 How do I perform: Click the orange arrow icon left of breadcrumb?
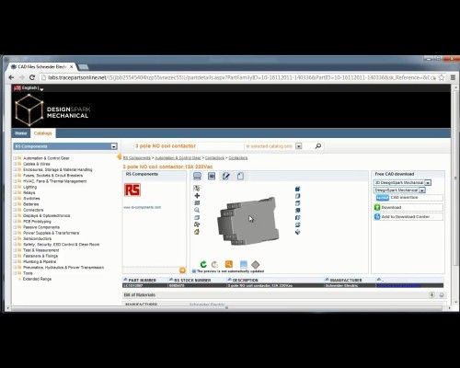click(119, 157)
